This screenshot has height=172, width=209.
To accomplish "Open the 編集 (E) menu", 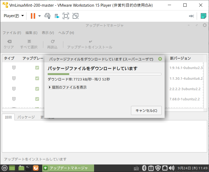I will click(x=32, y=33).
